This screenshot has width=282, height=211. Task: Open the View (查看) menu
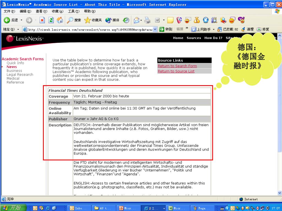pos(41,11)
